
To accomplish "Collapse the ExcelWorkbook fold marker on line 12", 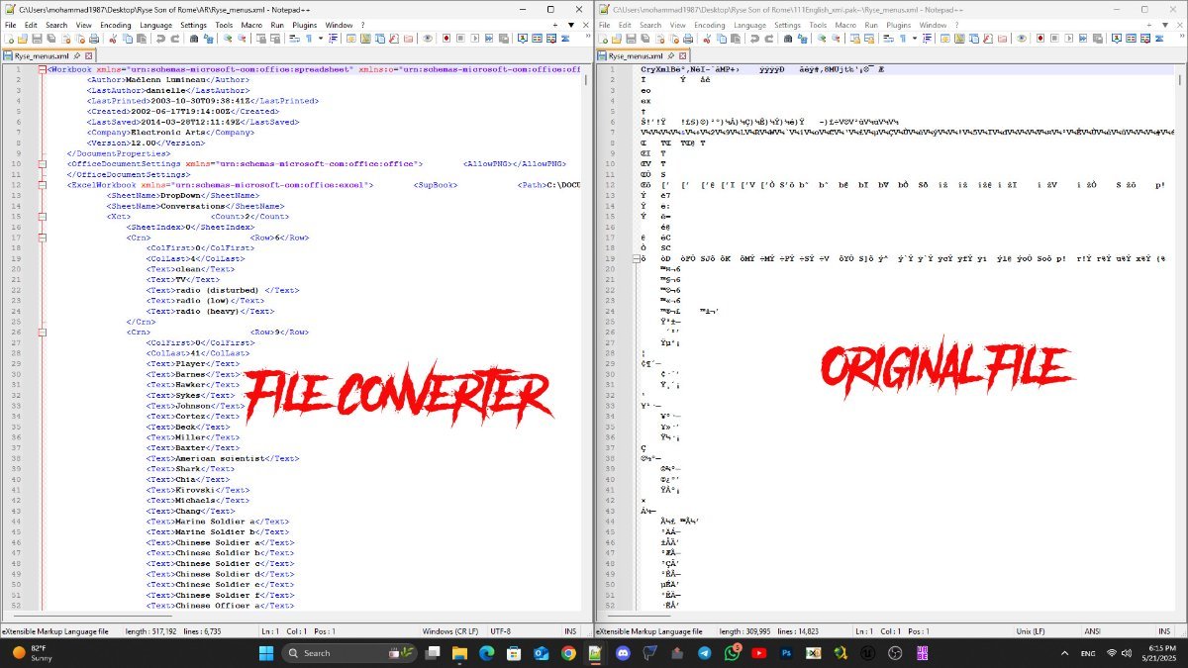I will click(41, 184).
